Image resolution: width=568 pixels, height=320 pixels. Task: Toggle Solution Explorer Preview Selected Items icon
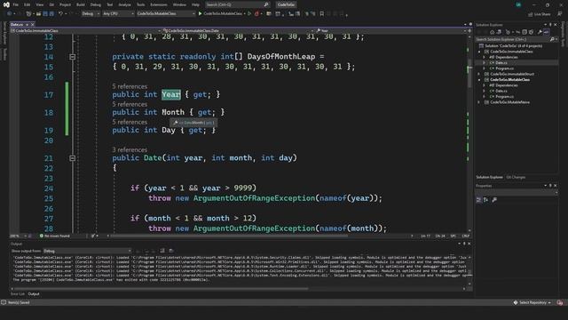(x=547, y=32)
